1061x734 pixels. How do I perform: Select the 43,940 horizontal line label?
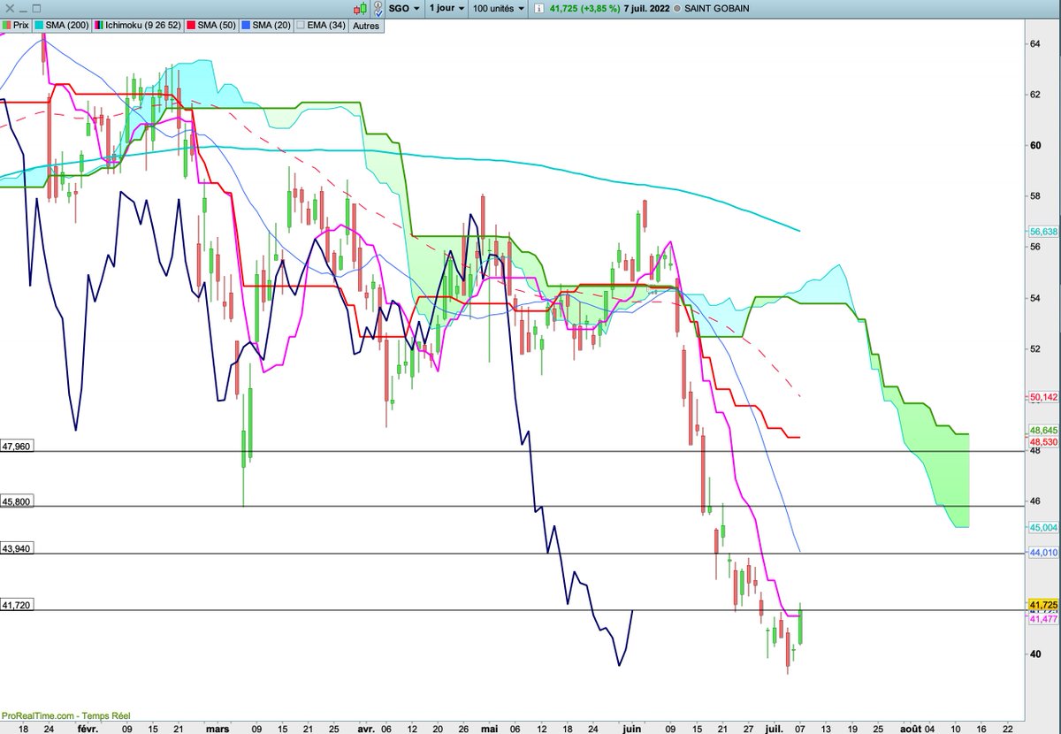pyautogui.click(x=17, y=548)
